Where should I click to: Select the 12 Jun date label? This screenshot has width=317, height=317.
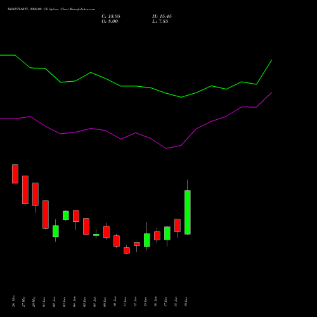[136, 302]
